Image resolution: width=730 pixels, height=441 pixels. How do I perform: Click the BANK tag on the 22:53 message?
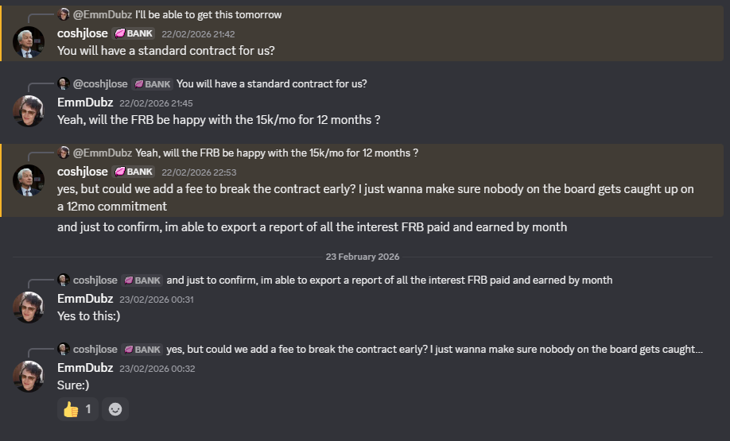coord(134,172)
